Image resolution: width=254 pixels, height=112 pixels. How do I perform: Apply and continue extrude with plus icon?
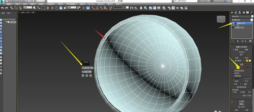click(87, 76)
